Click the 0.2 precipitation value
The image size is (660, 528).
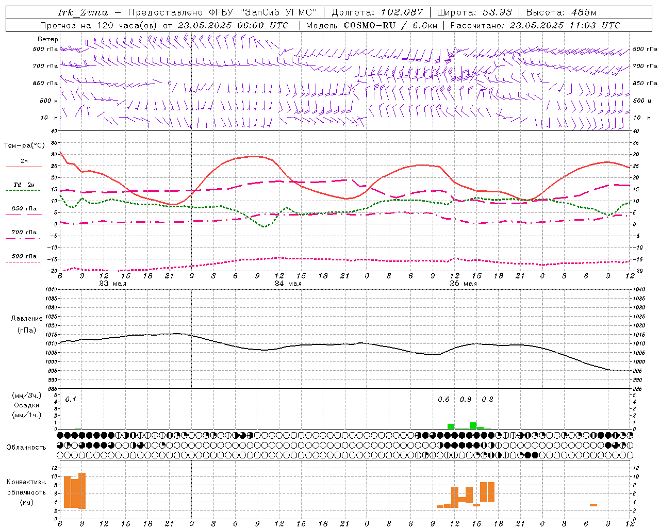pyautogui.click(x=487, y=399)
